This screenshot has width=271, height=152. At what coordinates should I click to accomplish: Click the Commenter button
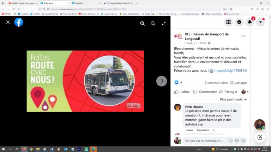click(x=205, y=92)
